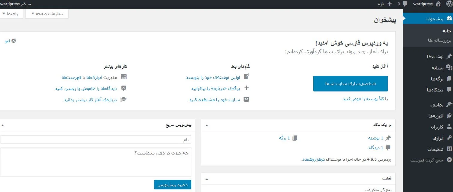This screenshot has height=192, width=453.
Task: Click the دوهزاروهفده theme link
Action: pos(314,159)
